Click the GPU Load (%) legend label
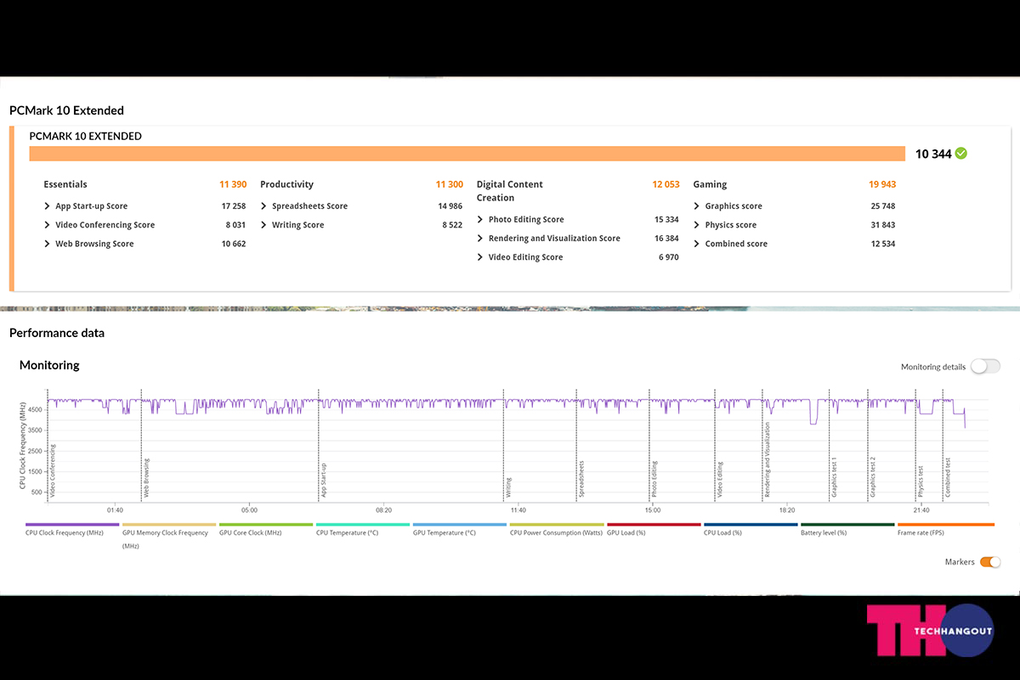1020x680 pixels. (x=626, y=533)
